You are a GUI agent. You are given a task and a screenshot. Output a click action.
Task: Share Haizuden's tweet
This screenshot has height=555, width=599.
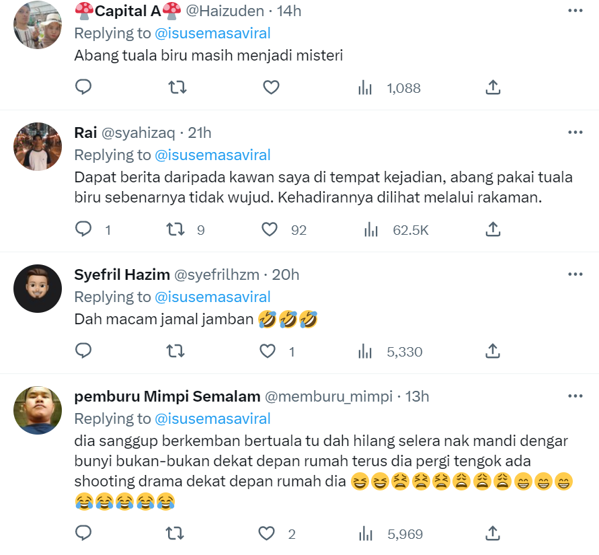[492, 87]
